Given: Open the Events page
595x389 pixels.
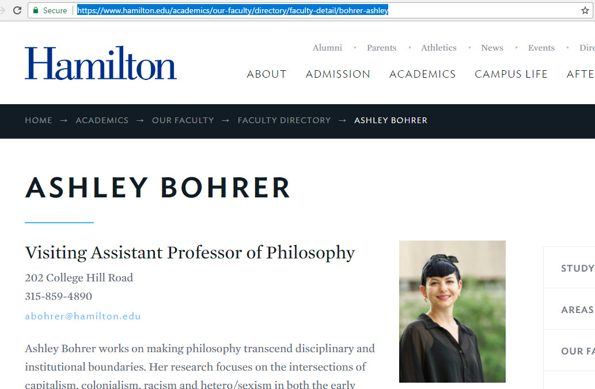Looking at the screenshot, I should click(540, 48).
